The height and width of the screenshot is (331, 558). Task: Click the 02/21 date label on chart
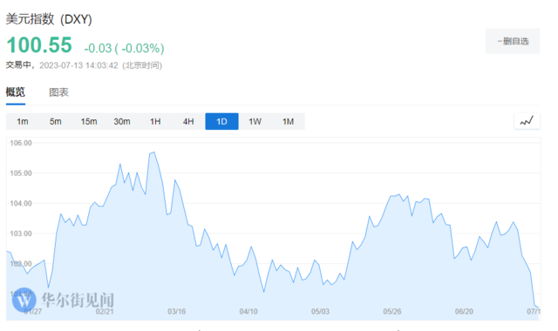point(105,312)
